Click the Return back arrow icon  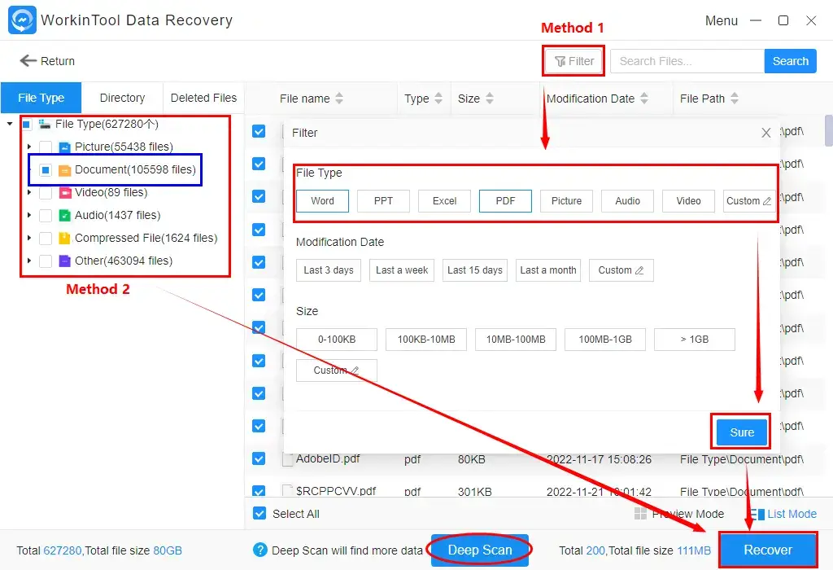tap(28, 60)
